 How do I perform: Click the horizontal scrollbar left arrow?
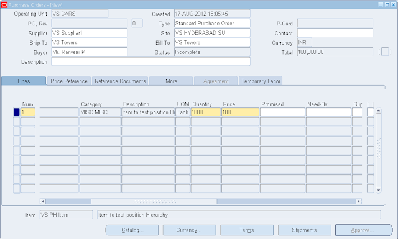(43, 201)
